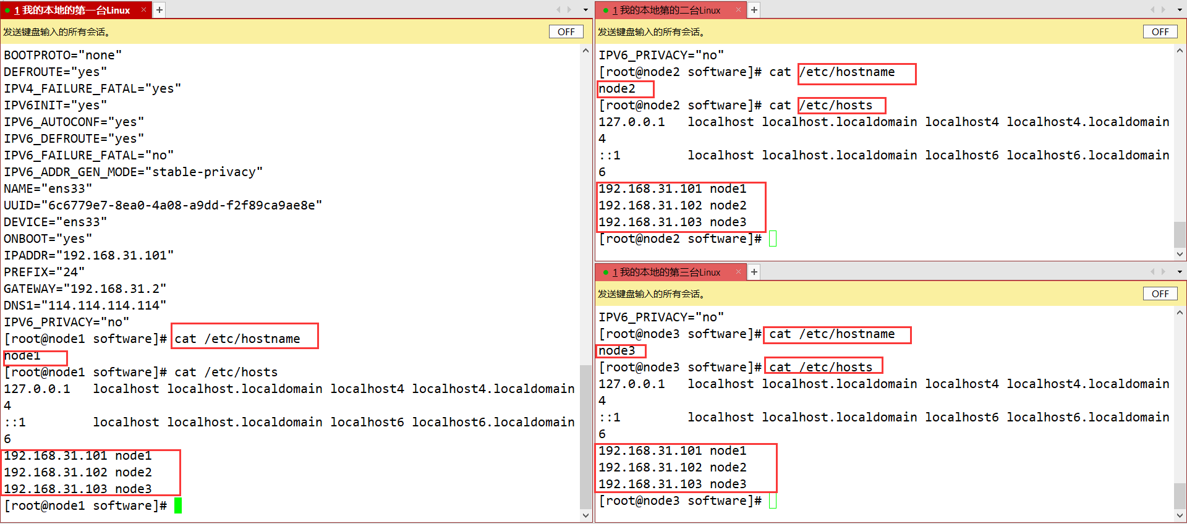Click the node2 terminal scrollbar thumb
The width and height of the screenshot is (1187, 524).
[x=1180, y=234]
